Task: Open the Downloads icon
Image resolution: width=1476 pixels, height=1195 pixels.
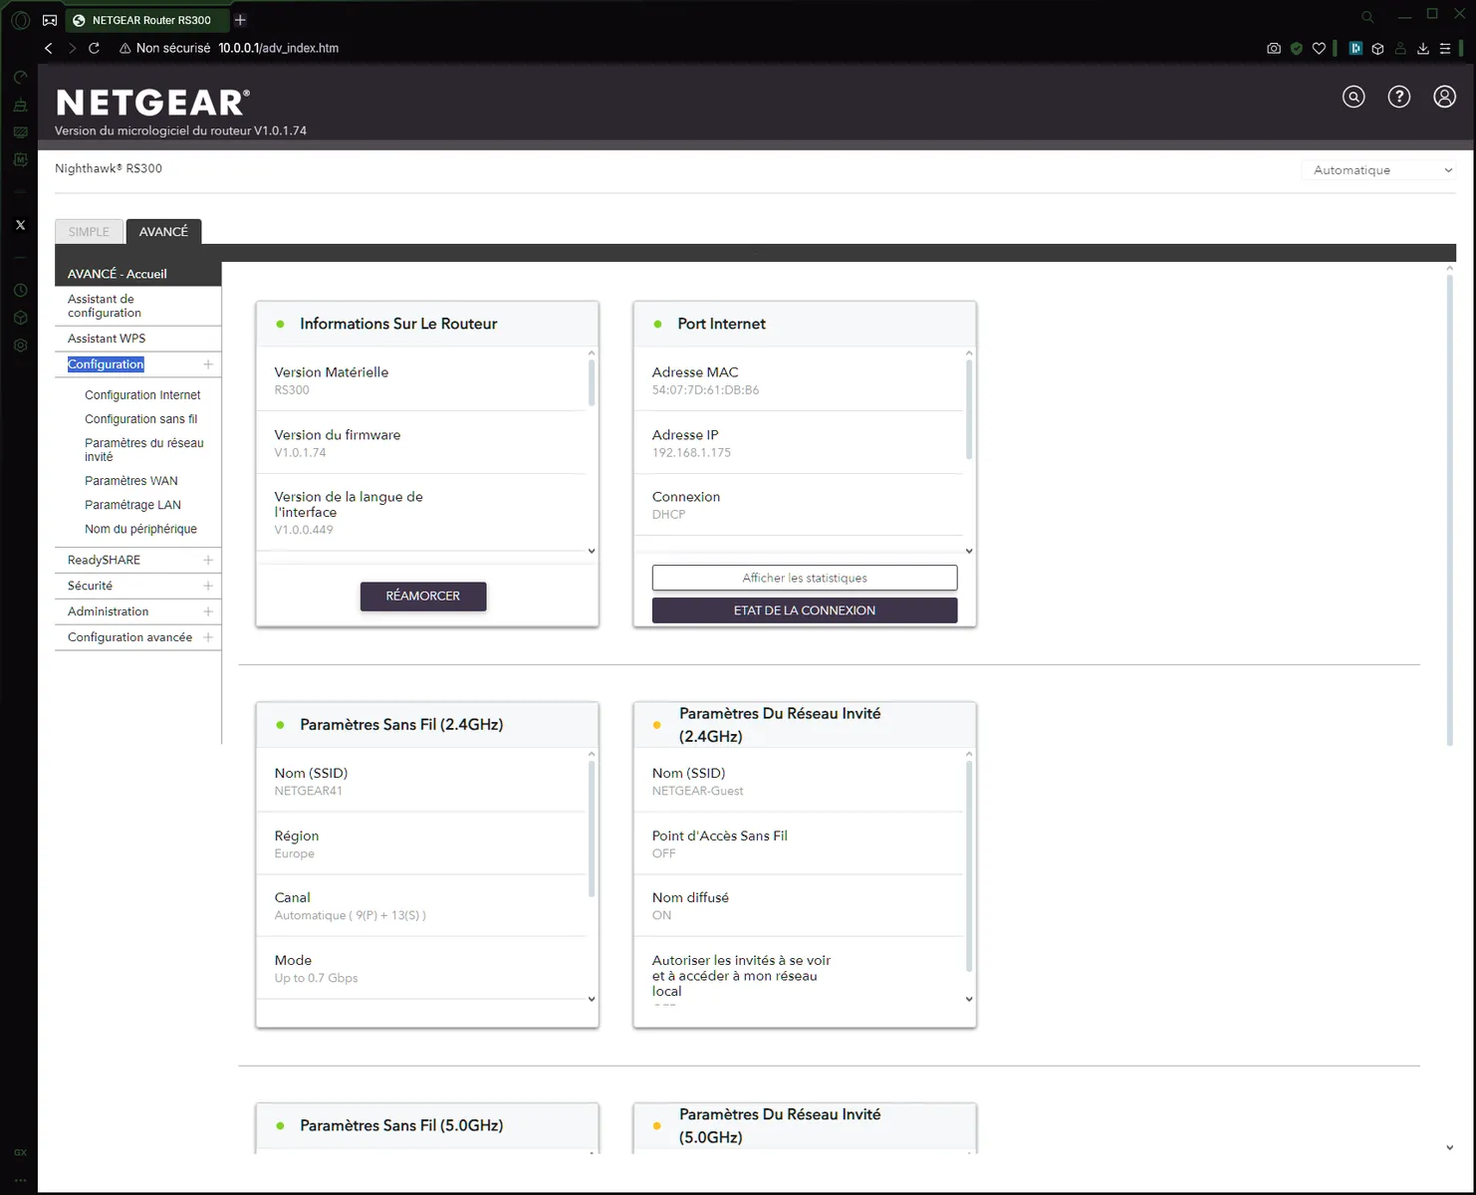Action: tap(1423, 48)
